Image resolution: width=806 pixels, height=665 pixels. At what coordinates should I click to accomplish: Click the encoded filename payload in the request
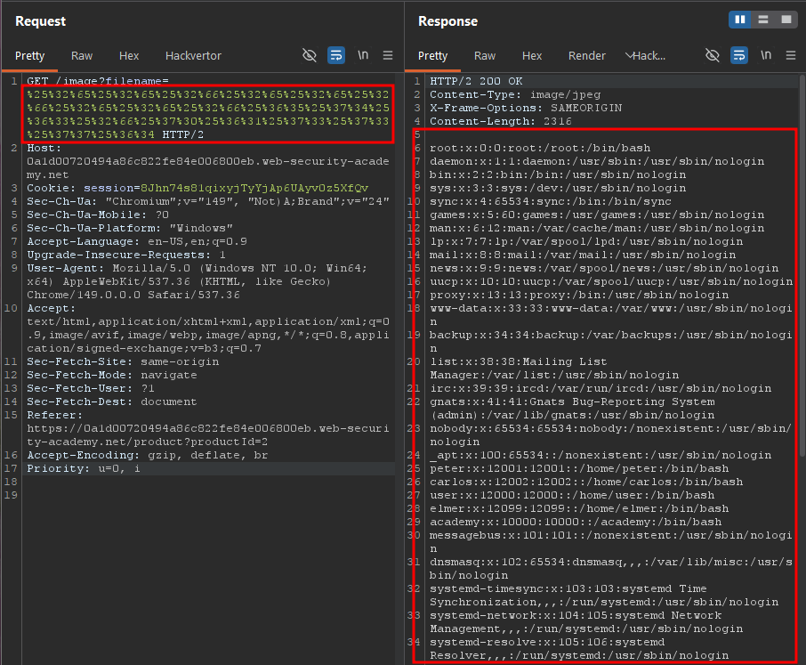tap(207, 114)
